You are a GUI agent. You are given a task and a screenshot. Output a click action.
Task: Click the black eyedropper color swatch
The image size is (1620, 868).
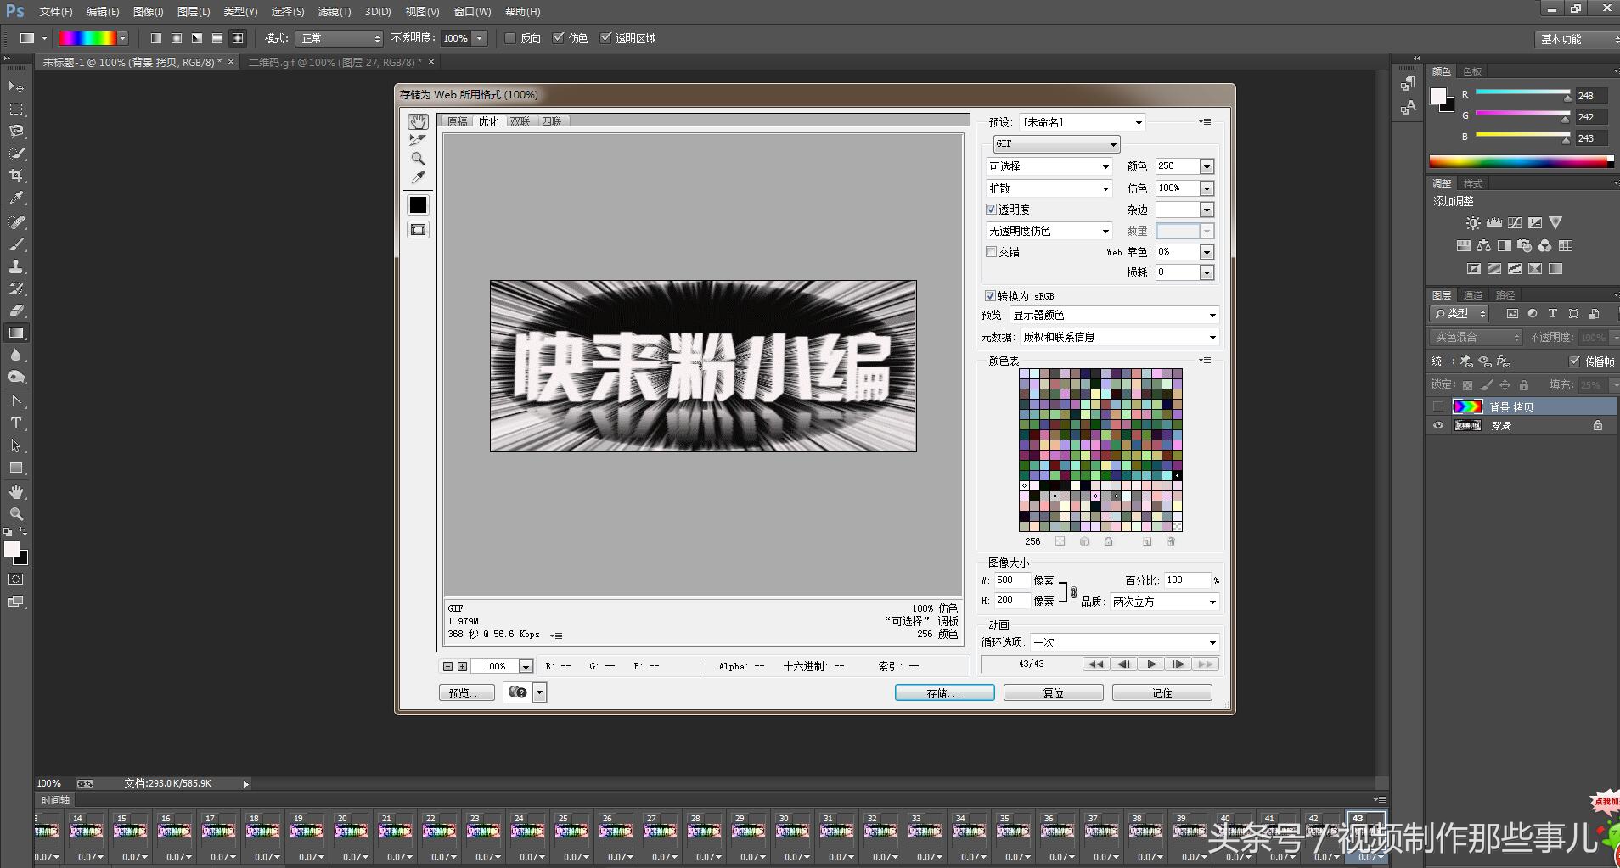pos(418,204)
